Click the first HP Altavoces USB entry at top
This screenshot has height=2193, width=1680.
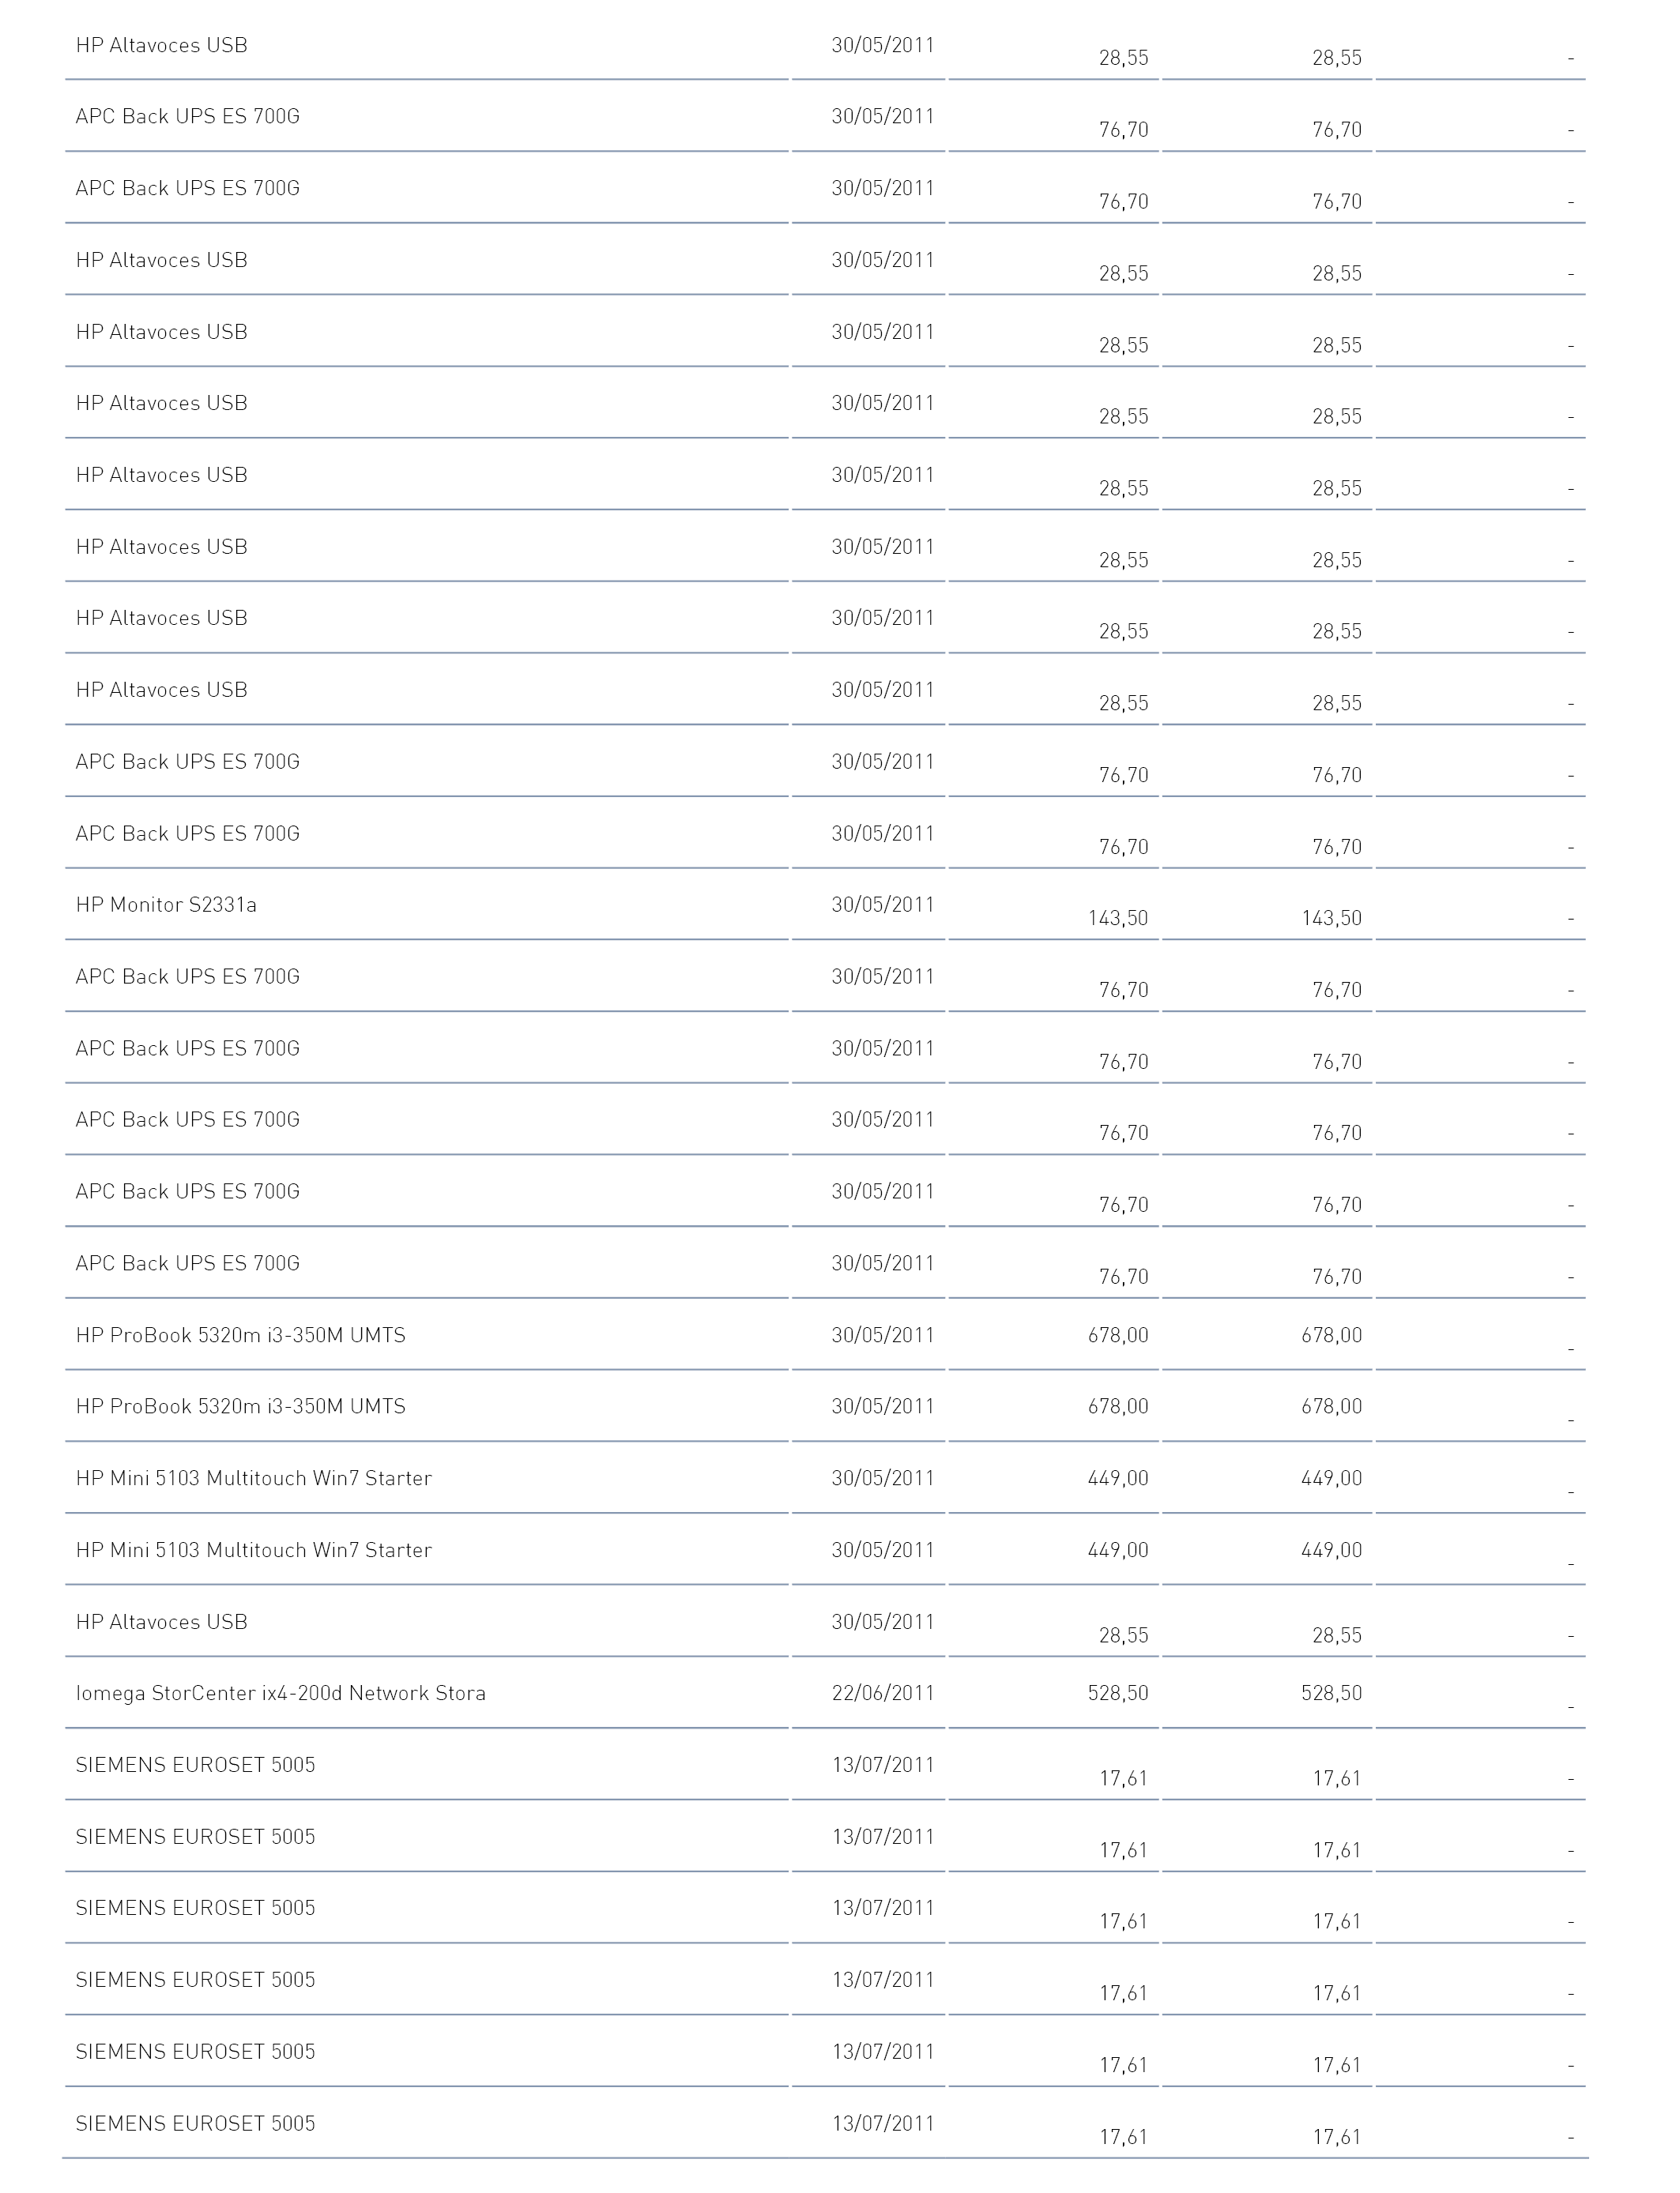tap(161, 45)
